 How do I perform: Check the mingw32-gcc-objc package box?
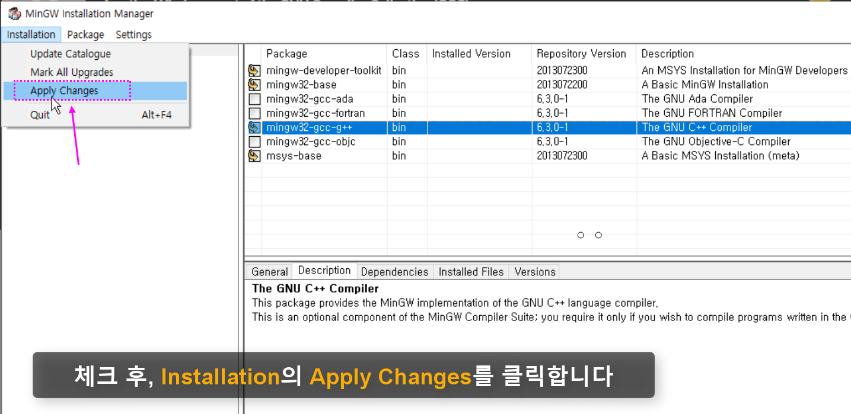(x=254, y=142)
